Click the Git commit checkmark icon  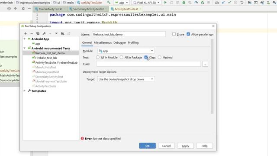(x=229, y=3)
